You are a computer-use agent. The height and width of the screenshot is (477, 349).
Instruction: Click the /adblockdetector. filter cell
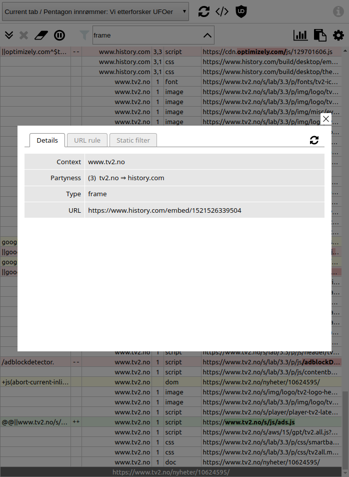point(35,362)
